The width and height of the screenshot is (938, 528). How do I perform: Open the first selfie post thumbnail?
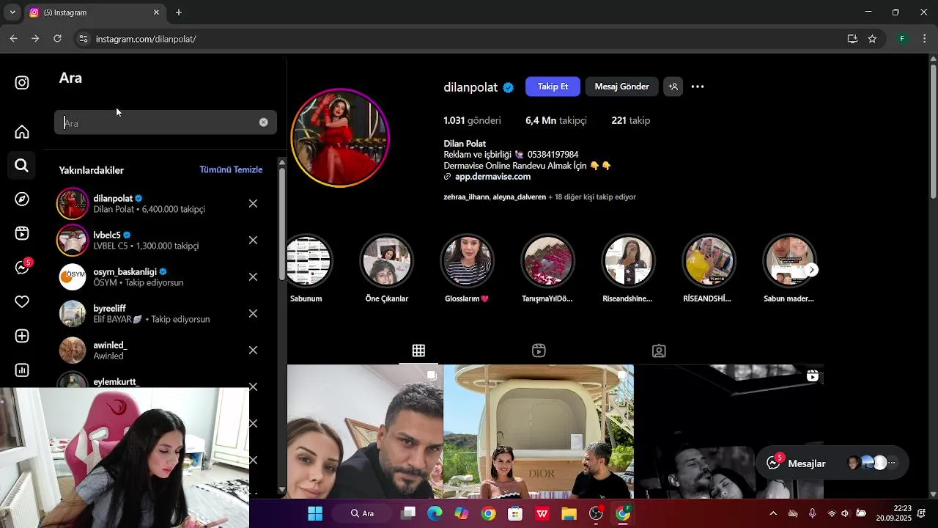(365, 432)
